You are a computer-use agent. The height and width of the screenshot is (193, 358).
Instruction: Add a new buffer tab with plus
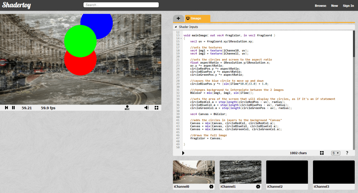(178, 18)
